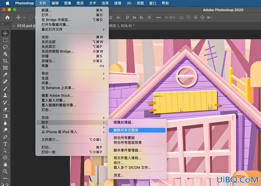Select the Clone Stamp tool

(x=5, y=96)
